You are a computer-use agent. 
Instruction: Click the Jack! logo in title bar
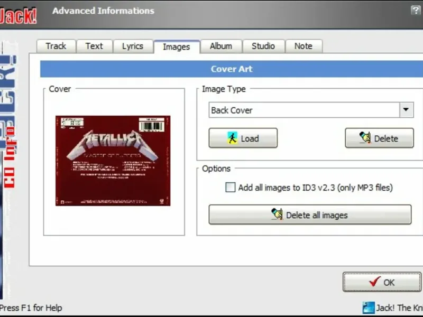tap(18, 16)
